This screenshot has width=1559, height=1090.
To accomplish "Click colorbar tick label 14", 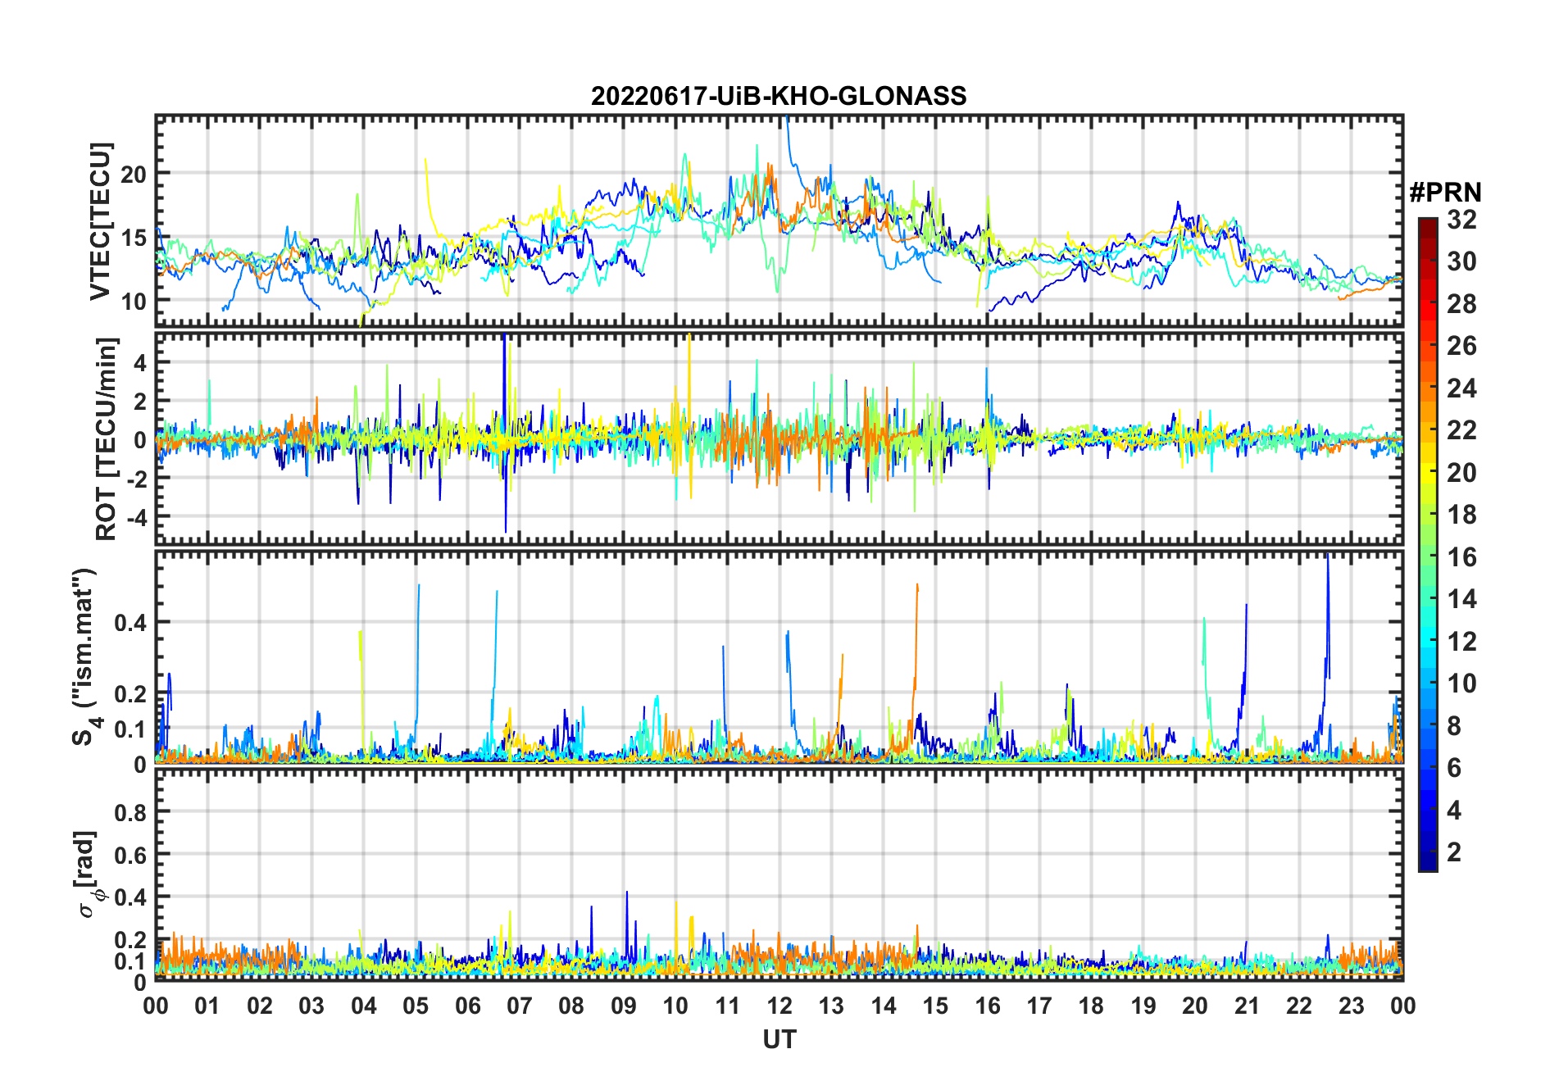I will [x=1461, y=599].
